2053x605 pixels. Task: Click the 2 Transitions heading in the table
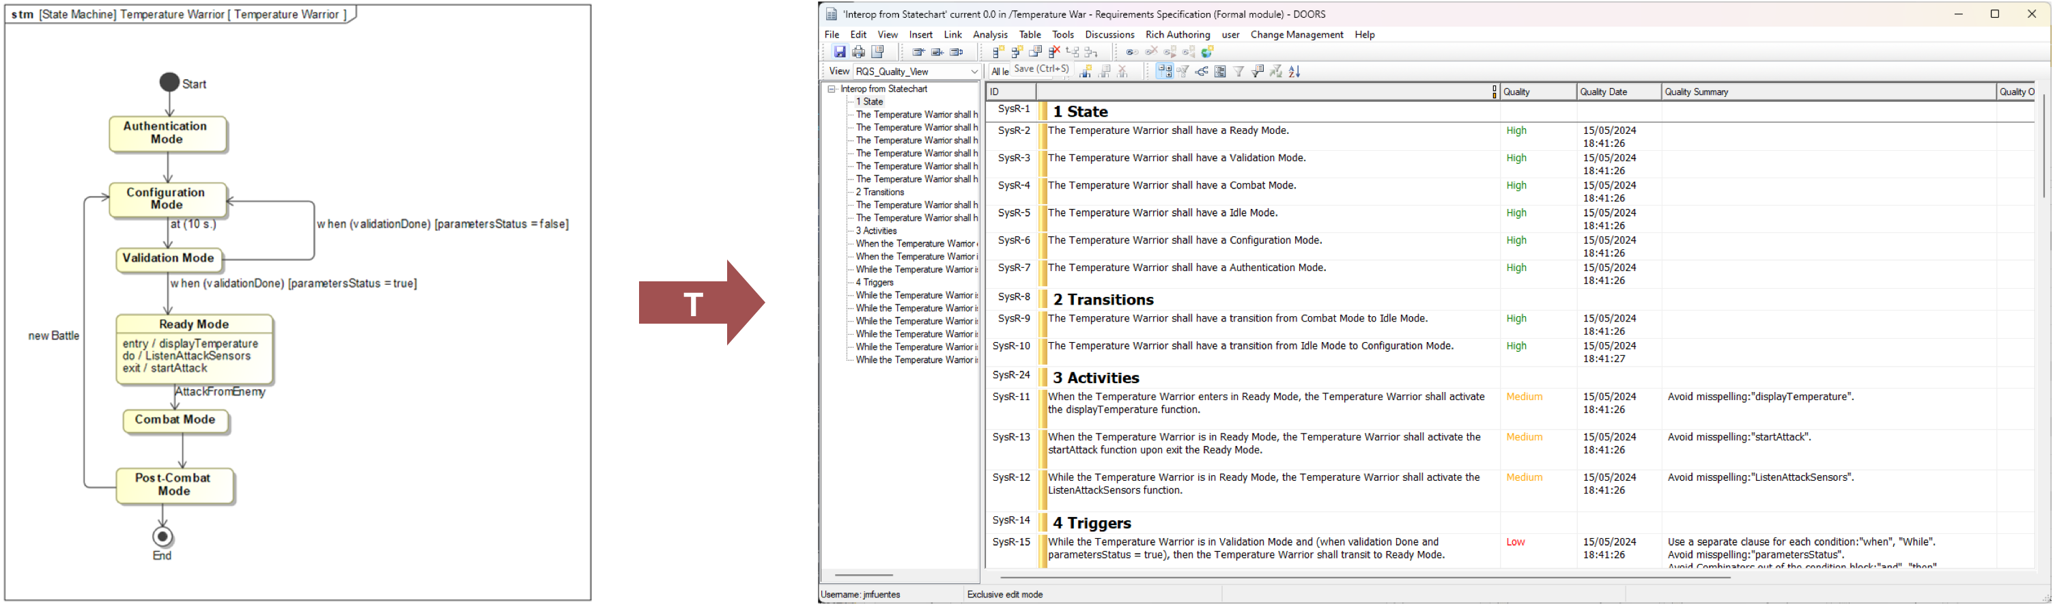pos(1103,300)
